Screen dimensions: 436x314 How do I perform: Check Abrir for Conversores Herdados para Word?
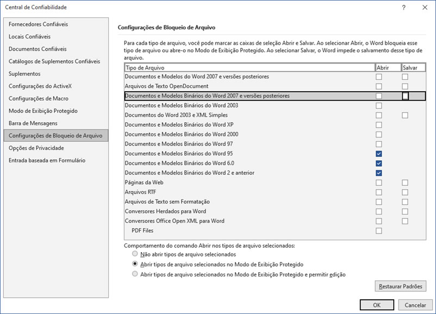point(379,211)
